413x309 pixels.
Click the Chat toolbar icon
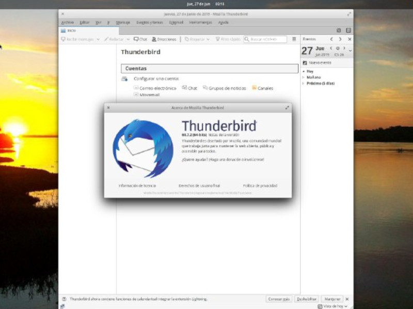tap(136, 39)
